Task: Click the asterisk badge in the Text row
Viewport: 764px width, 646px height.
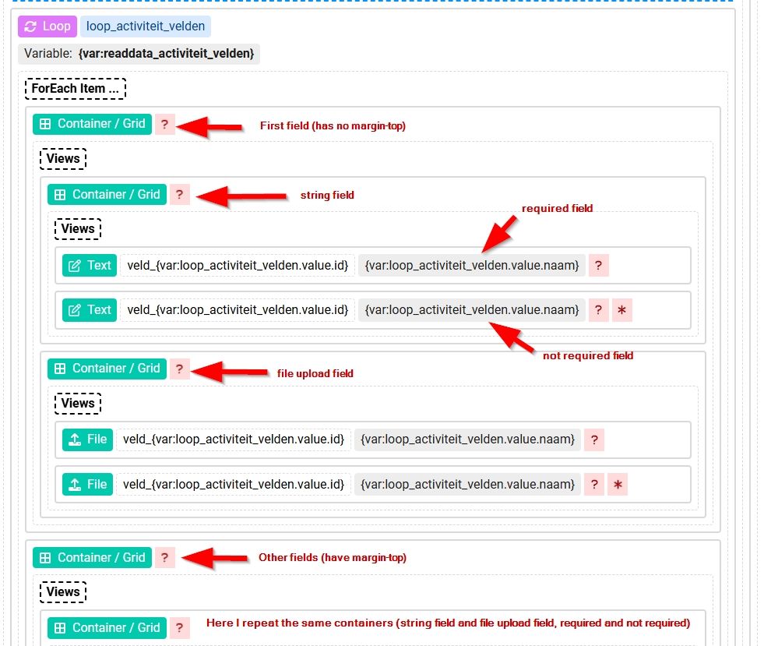Action: click(x=621, y=310)
